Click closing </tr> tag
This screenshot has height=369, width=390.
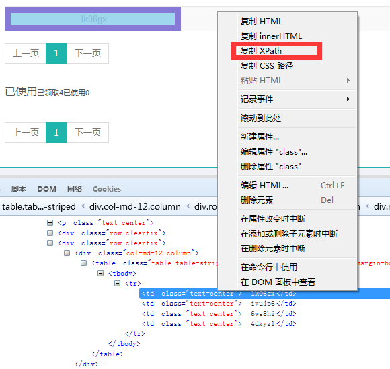(134, 333)
